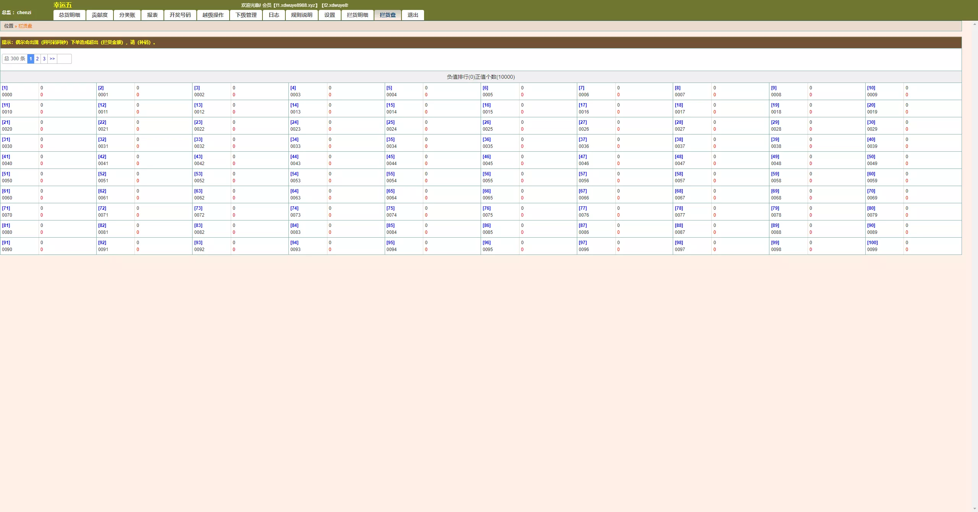Go to pagination page 2
This screenshot has height=512, width=978.
pyautogui.click(x=37, y=59)
